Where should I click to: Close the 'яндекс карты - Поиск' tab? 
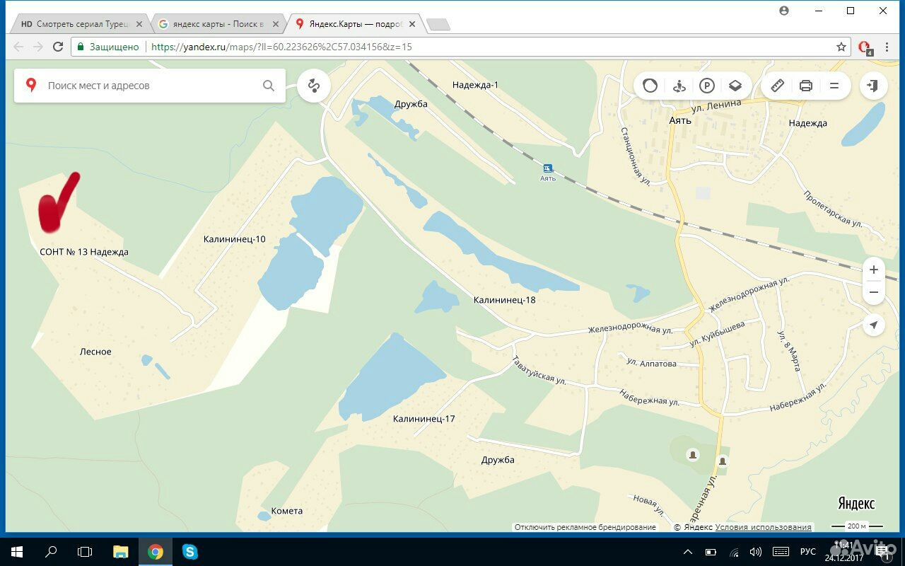point(275,24)
